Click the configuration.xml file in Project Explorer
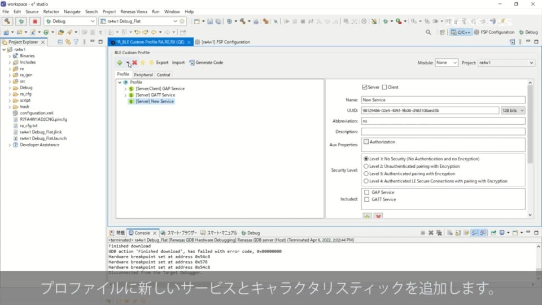The width and height of the screenshot is (542, 305). (x=37, y=113)
